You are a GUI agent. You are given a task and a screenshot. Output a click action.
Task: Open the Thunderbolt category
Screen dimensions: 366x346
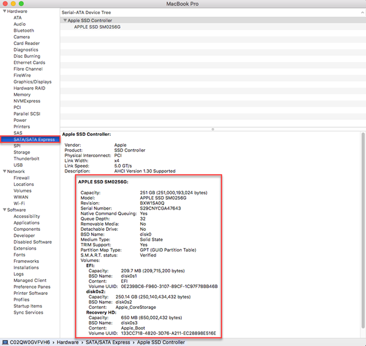point(26,158)
